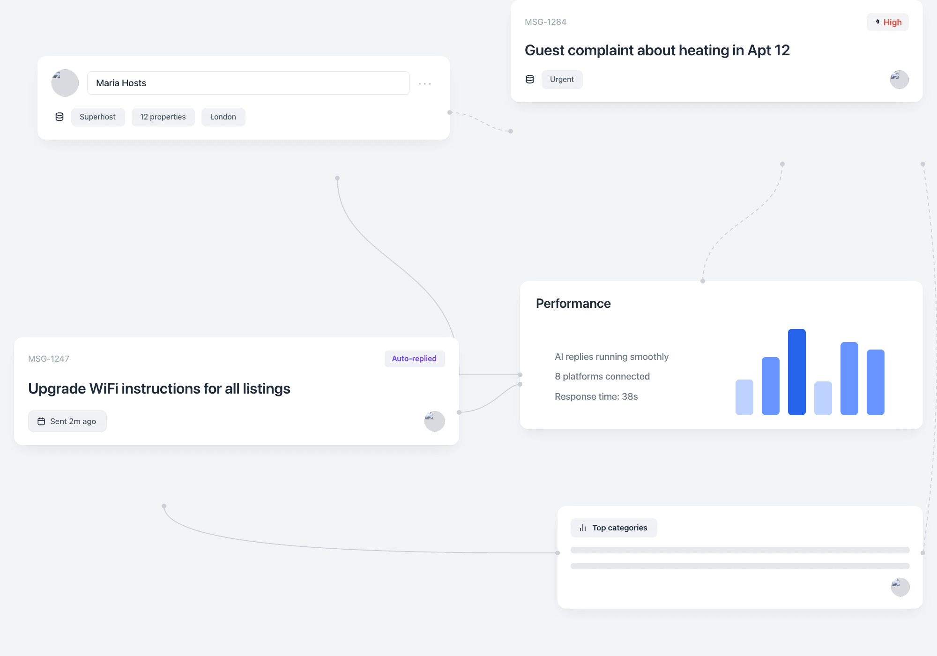
Task: Click bar chart icon in Top categories
Action: point(583,528)
